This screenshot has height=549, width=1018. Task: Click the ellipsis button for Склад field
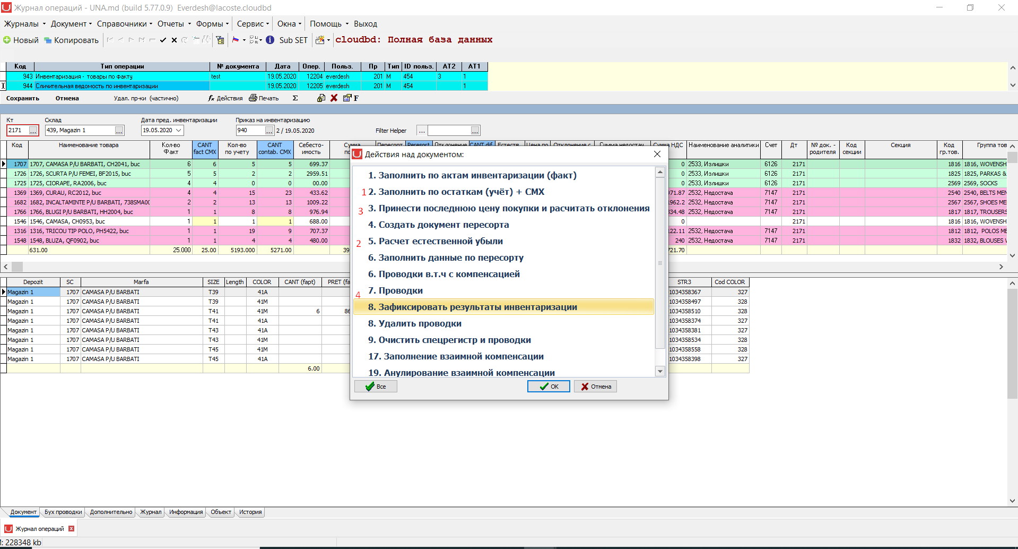[x=119, y=131]
